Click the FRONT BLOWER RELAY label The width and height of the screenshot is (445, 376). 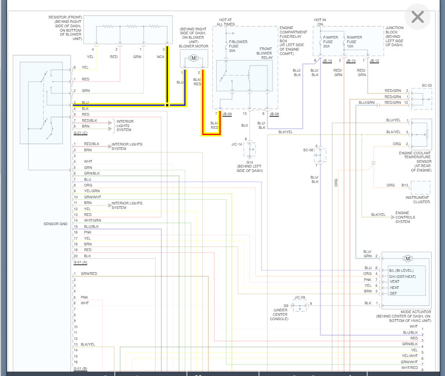tap(265, 53)
